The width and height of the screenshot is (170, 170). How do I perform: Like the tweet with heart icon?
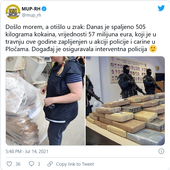[x=9, y=164]
